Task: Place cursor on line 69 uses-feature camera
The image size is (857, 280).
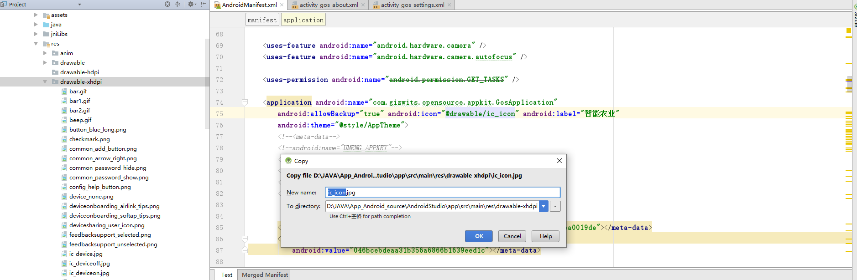Action: (x=374, y=46)
